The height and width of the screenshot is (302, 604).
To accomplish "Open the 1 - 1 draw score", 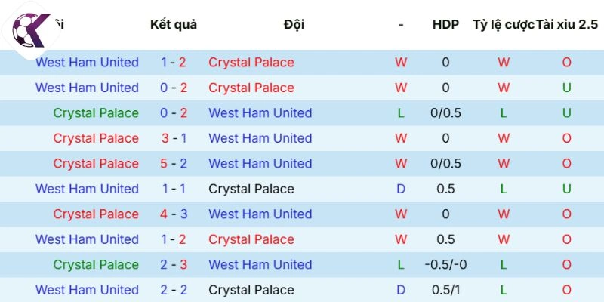I will 174,189.
